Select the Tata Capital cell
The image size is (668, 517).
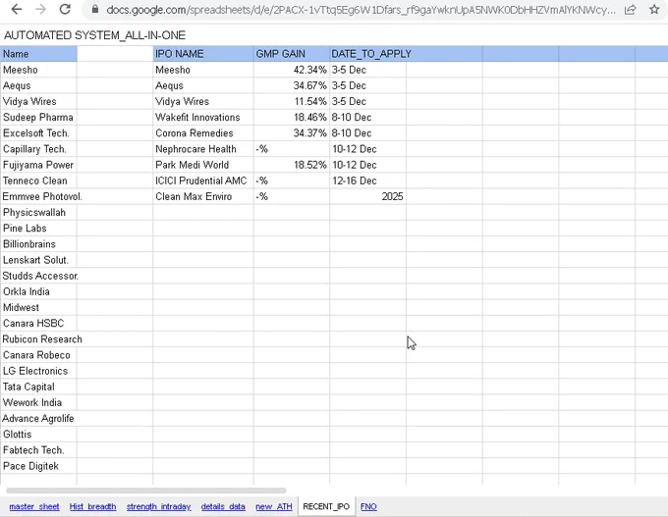[38, 387]
